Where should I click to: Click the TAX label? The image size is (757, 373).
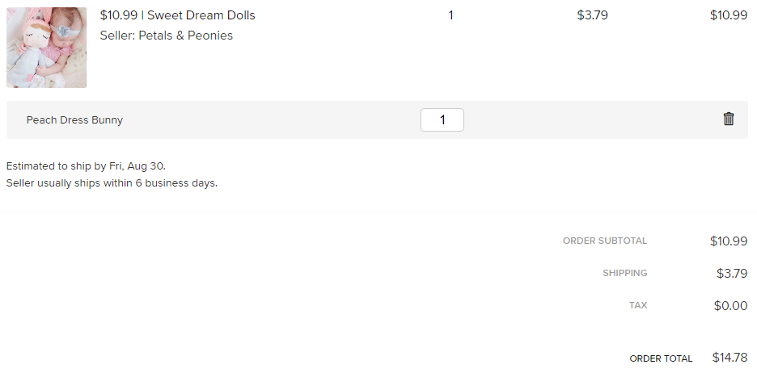coord(638,305)
